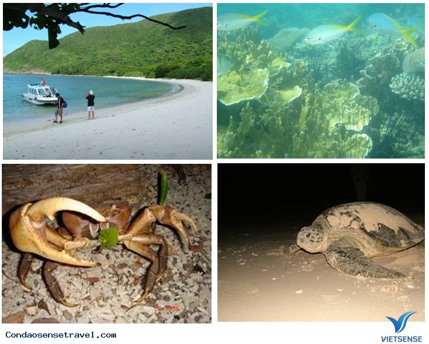Screen dimensions: 429x344
Task: Select the crab photo thumbnail
Action: [x=107, y=243]
